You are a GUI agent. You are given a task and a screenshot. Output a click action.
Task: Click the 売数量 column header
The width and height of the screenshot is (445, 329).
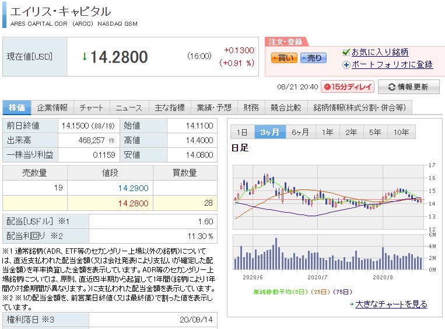(35, 173)
